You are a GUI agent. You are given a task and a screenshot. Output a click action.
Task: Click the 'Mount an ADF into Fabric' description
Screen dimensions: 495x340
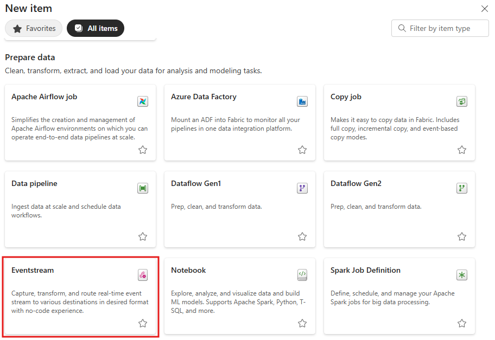point(236,124)
